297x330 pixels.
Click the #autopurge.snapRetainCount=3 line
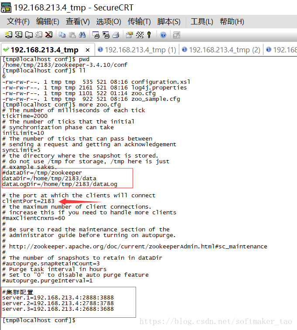pos(51,264)
